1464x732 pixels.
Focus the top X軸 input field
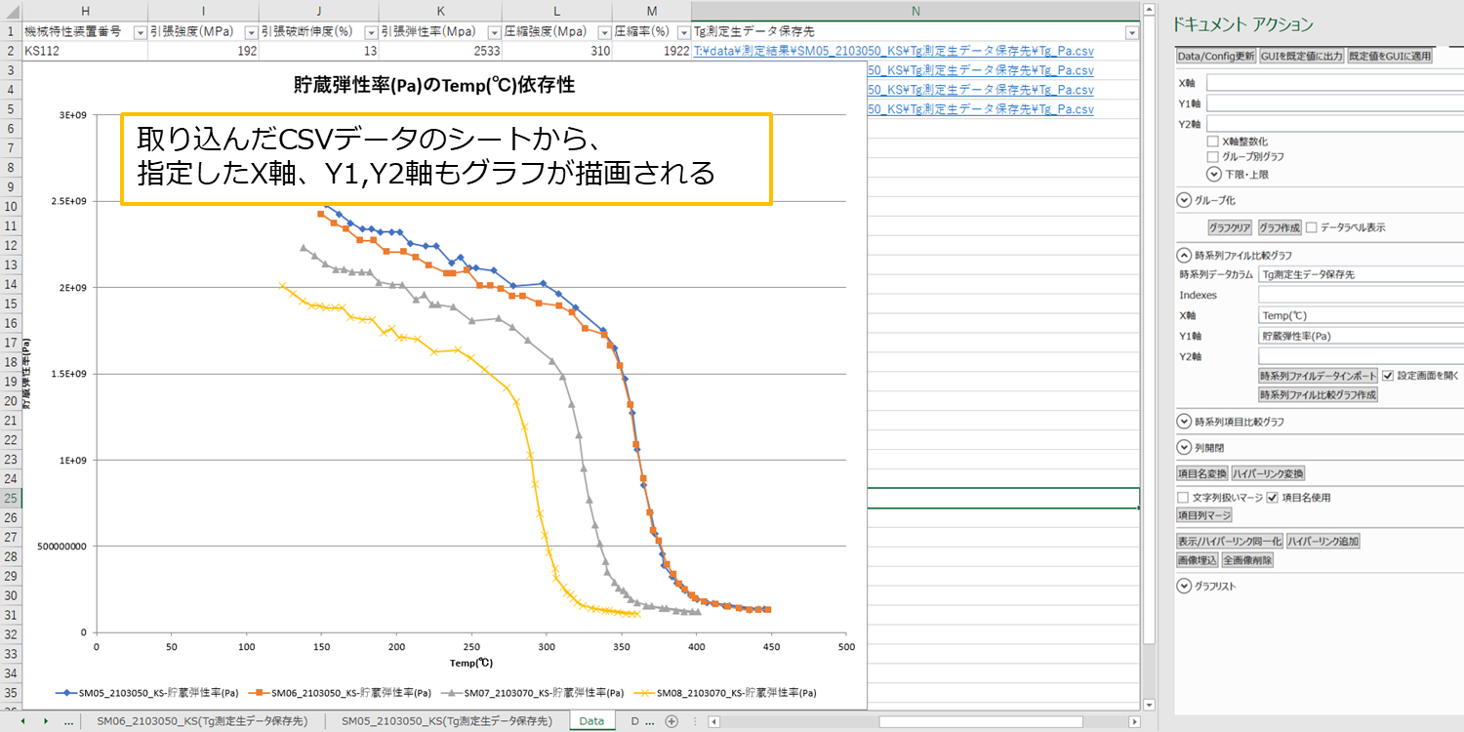[x=1335, y=83]
